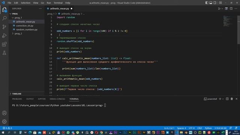Open the Edit menu
This screenshot has width=240, height=135.
pos(16,3)
